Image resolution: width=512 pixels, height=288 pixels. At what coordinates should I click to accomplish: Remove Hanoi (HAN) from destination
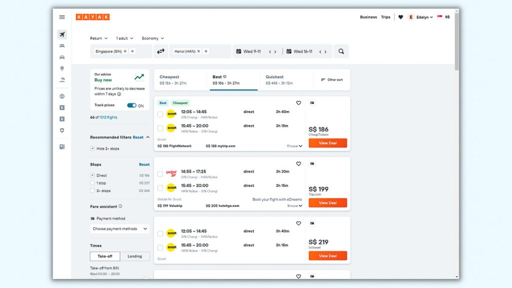[198, 51]
